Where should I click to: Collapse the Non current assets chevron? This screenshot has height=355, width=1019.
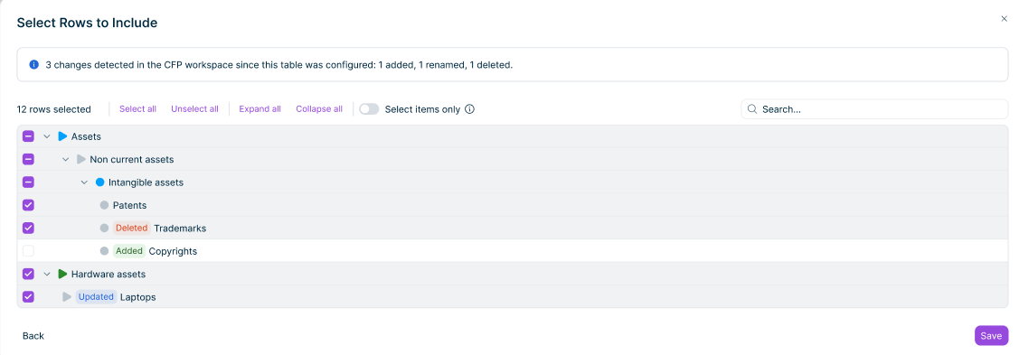pyautogui.click(x=65, y=159)
